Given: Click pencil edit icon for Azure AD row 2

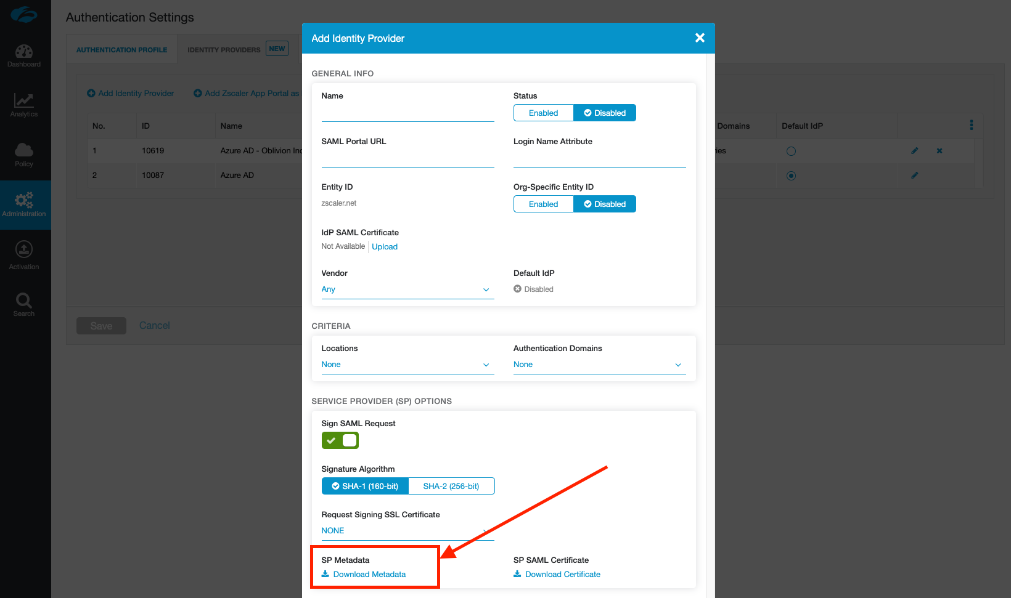Looking at the screenshot, I should click(915, 176).
